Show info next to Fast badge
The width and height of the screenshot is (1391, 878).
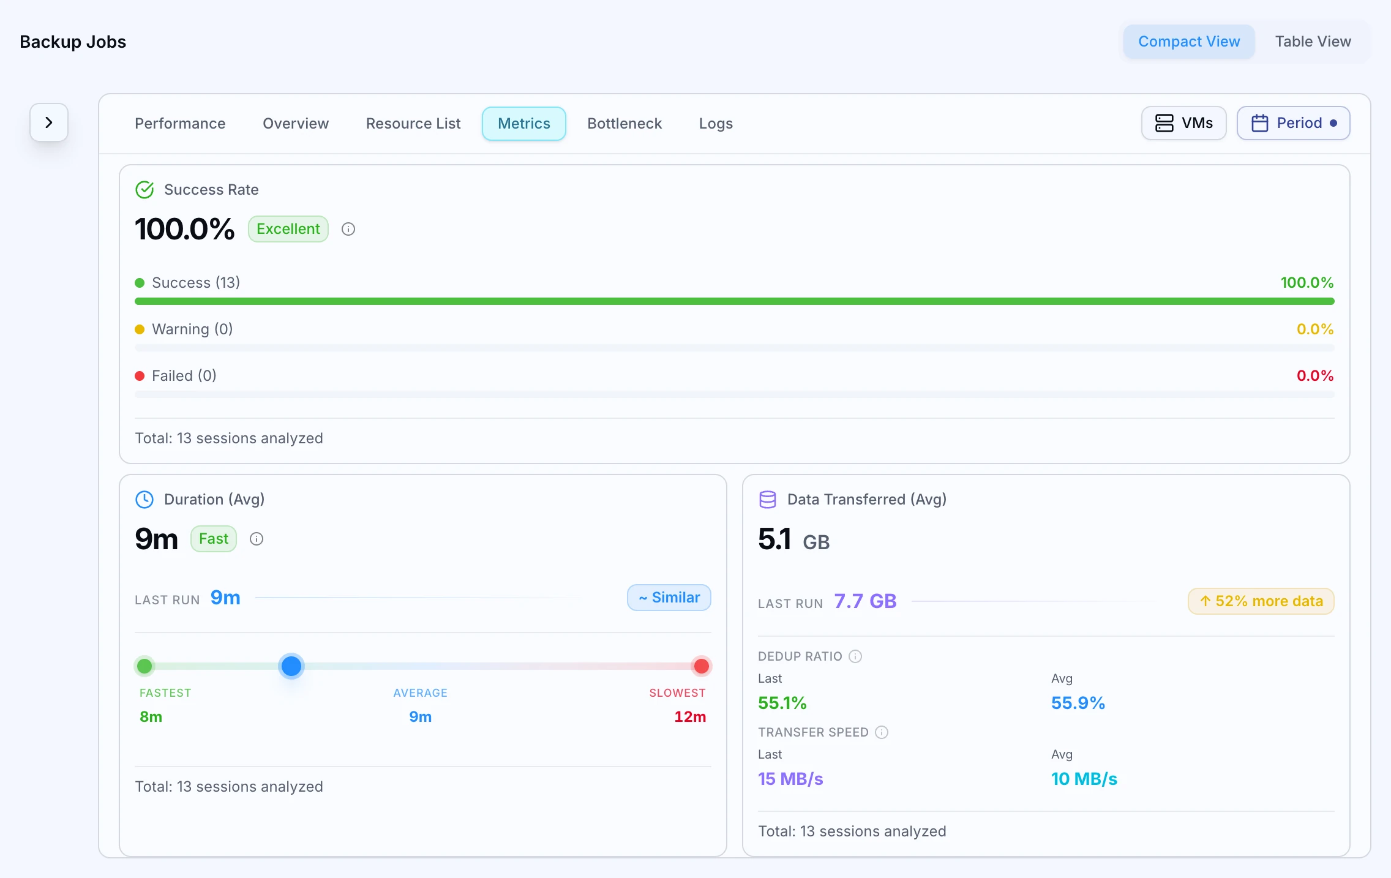(257, 539)
